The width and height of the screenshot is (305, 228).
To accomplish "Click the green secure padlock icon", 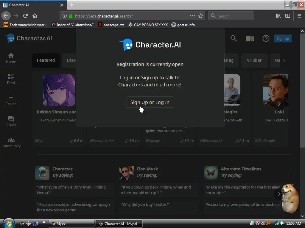I will (x=71, y=16).
